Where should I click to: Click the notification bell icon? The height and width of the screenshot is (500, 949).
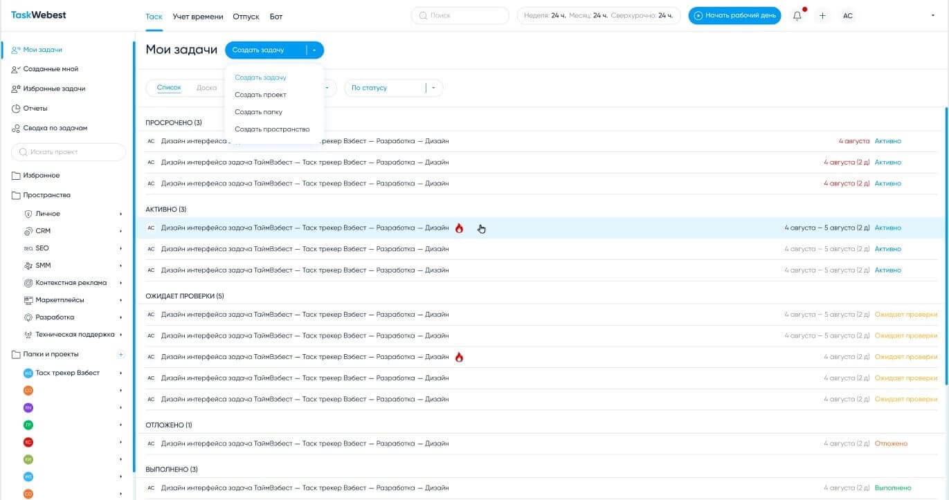coord(797,16)
